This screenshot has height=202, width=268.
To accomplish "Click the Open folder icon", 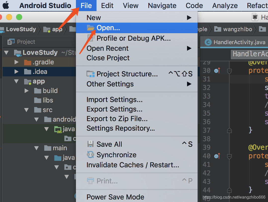I will 91,28.
